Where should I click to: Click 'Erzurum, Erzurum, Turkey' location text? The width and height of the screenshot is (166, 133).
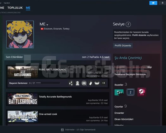pyautogui.click(x=57, y=29)
